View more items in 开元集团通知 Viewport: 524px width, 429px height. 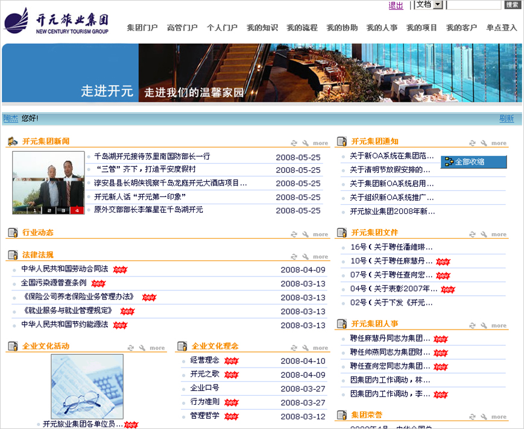pos(499,143)
